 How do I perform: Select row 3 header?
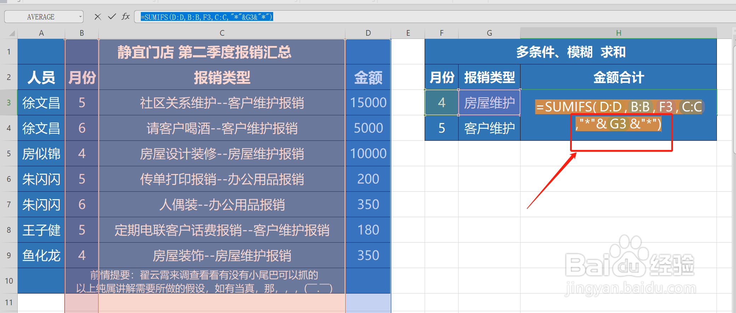[8, 103]
